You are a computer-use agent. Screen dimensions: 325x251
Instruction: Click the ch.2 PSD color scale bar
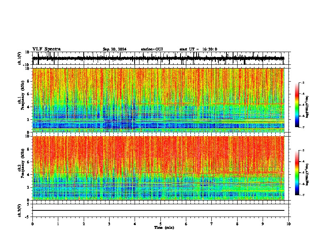(297, 173)
